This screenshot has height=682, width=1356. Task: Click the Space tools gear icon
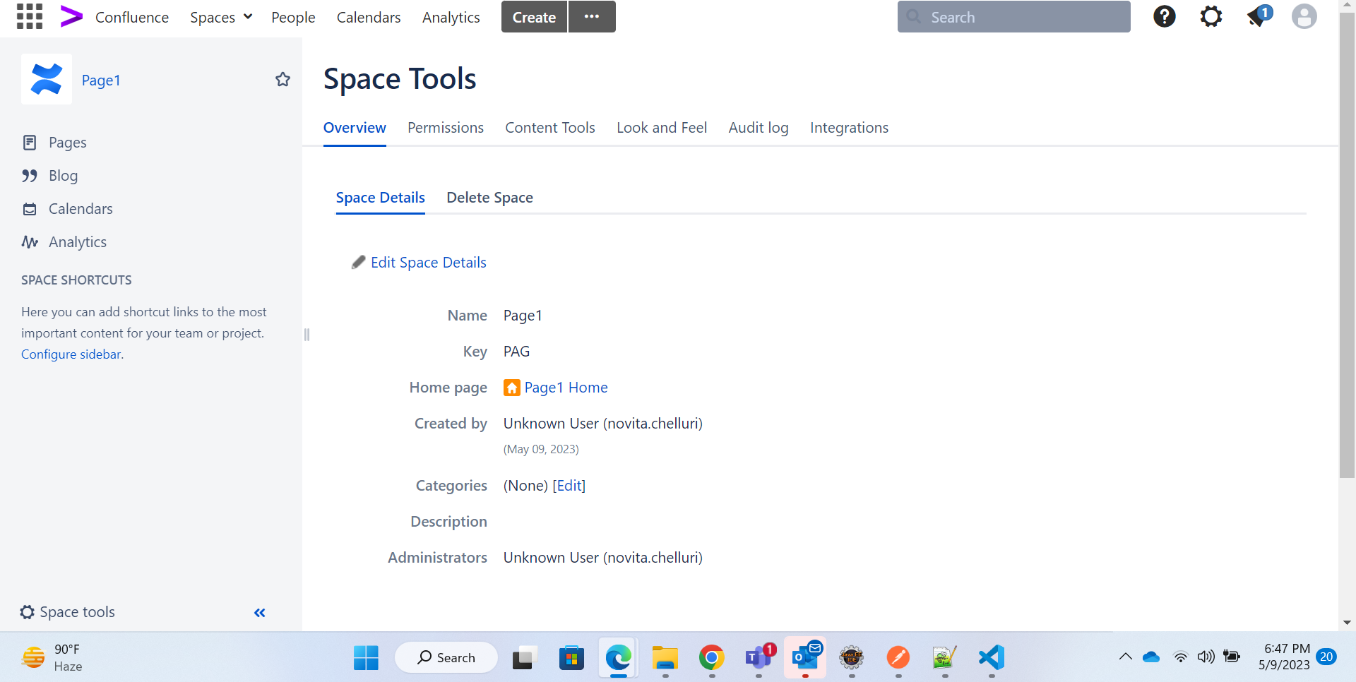(27, 612)
